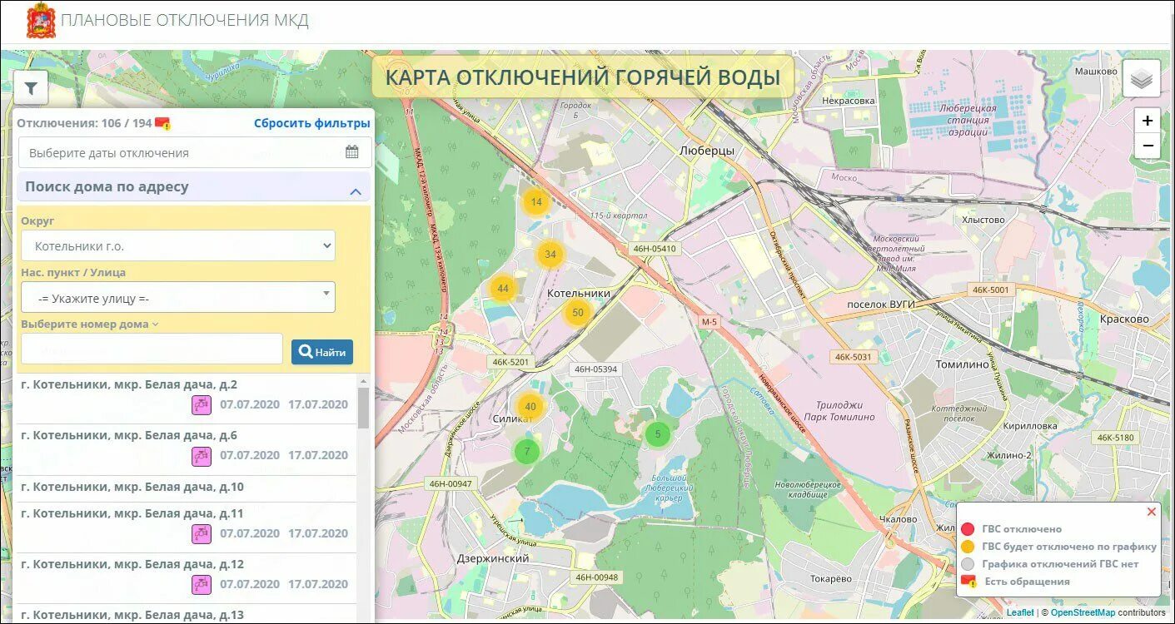Open cluster marker 40 near Силикат
The width and height of the screenshot is (1175, 624).
pyautogui.click(x=530, y=407)
